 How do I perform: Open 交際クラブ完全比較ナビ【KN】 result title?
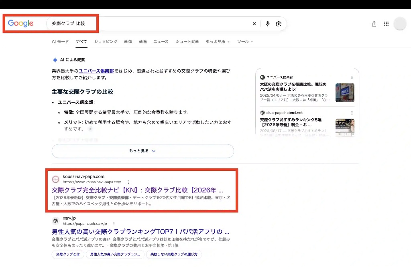pyautogui.click(x=137, y=190)
